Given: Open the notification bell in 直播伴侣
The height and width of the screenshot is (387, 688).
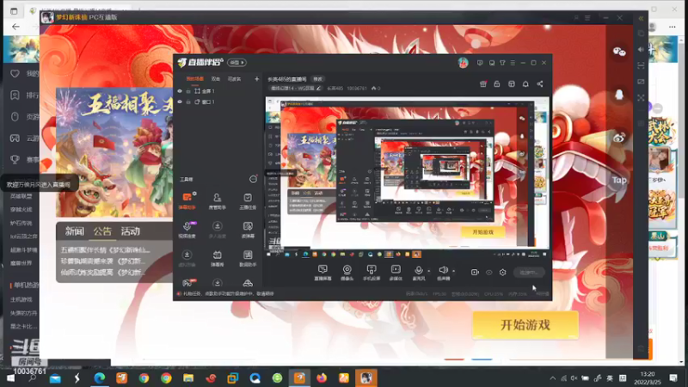Looking at the screenshot, I should 525,83.
